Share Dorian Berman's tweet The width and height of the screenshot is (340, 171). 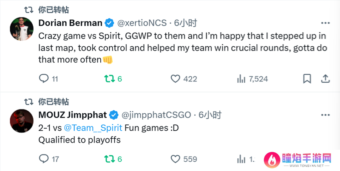point(325,79)
